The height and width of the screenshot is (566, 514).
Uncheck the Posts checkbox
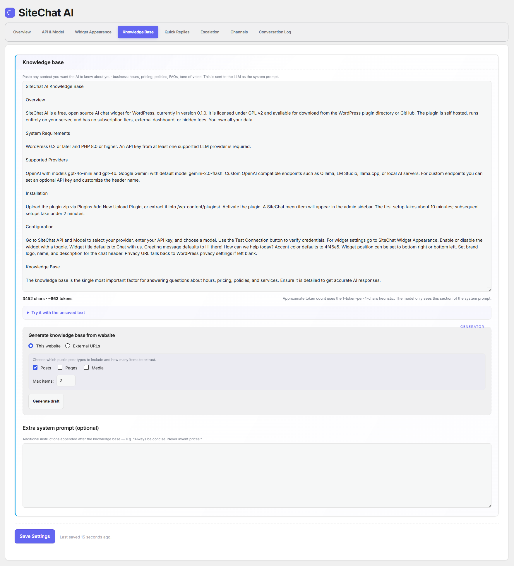35,367
